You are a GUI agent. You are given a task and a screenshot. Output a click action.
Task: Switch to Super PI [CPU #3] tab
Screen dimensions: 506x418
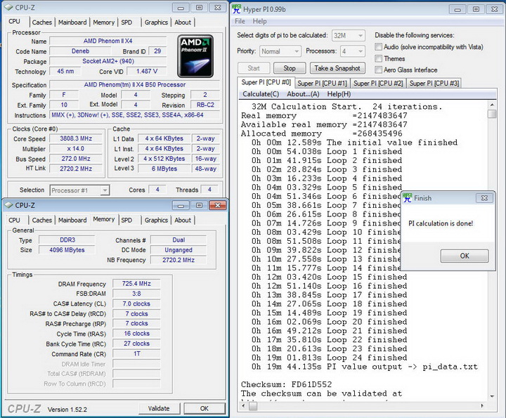click(x=434, y=83)
